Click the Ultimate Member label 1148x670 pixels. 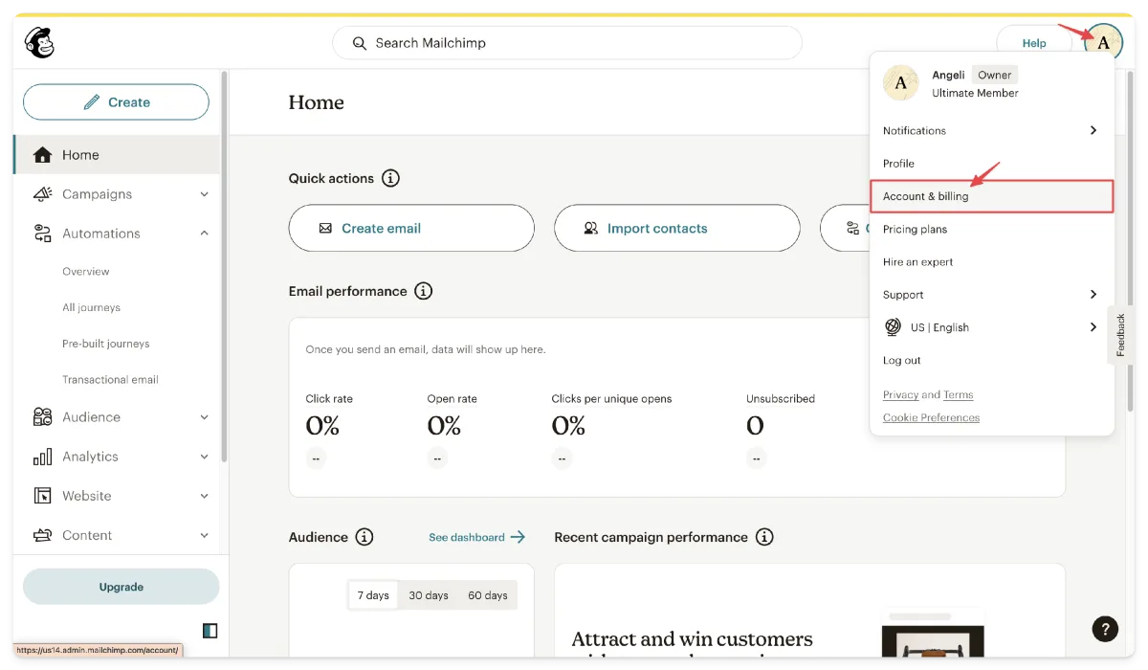pyautogui.click(x=975, y=94)
